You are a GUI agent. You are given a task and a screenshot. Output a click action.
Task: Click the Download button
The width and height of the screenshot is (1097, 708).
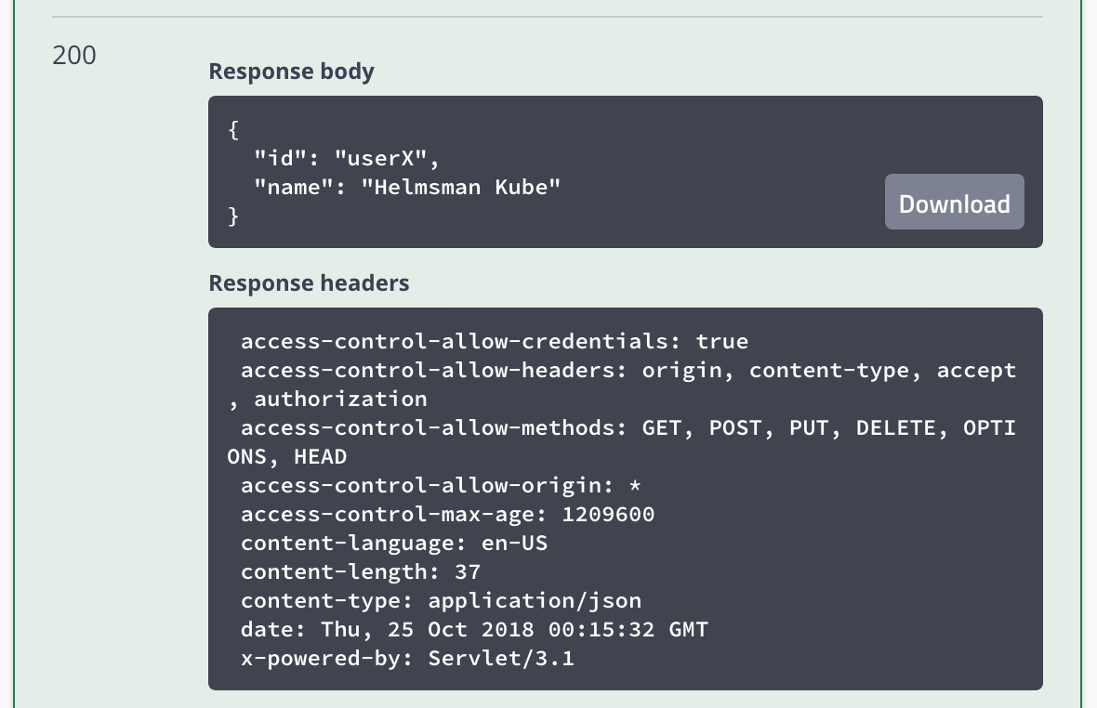point(954,202)
